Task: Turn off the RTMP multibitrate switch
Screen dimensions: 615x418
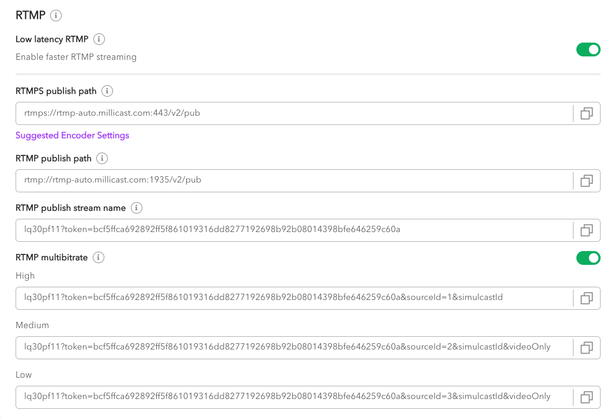Action: pos(588,258)
